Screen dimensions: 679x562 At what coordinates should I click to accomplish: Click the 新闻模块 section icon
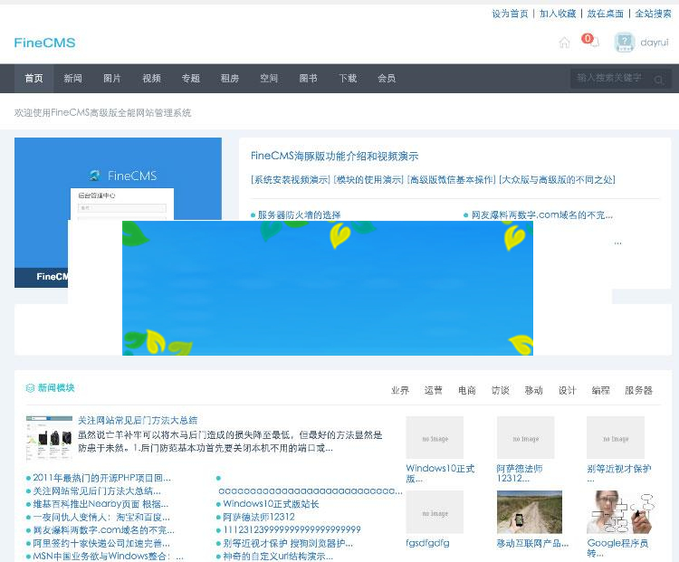click(30, 388)
